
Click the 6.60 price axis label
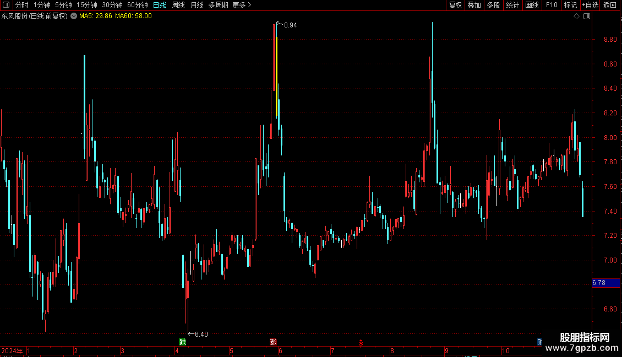(x=610, y=309)
